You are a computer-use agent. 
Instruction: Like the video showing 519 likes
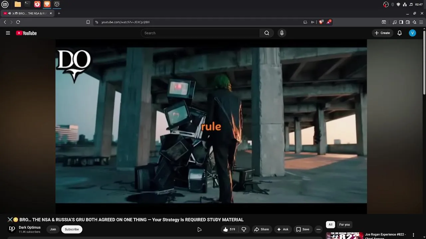click(x=229, y=229)
